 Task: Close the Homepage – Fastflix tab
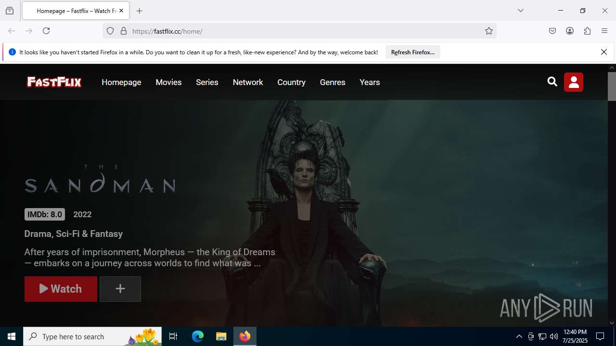coord(121,11)
